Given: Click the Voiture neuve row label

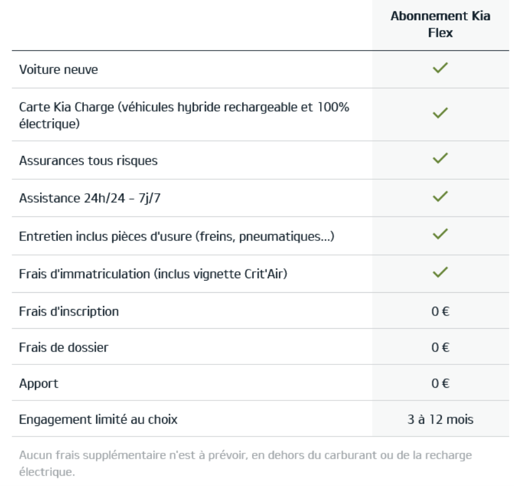Looking at the screenshot, I should tap(58, 69).
